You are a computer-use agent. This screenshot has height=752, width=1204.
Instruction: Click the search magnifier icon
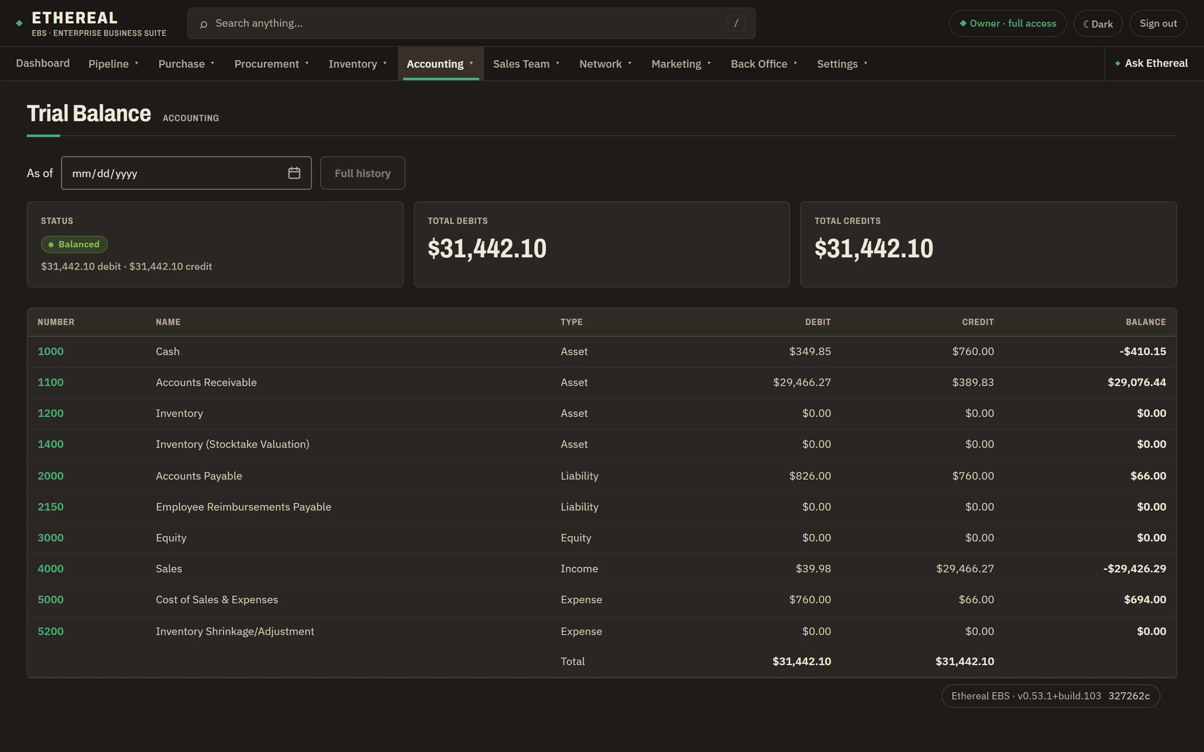tap(203, 24)
